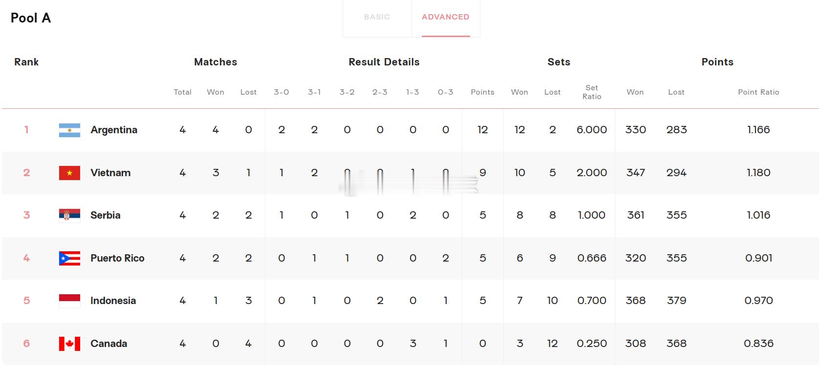Click the Rank column header
Screen dimensions: 819x367
coord(26,62)
